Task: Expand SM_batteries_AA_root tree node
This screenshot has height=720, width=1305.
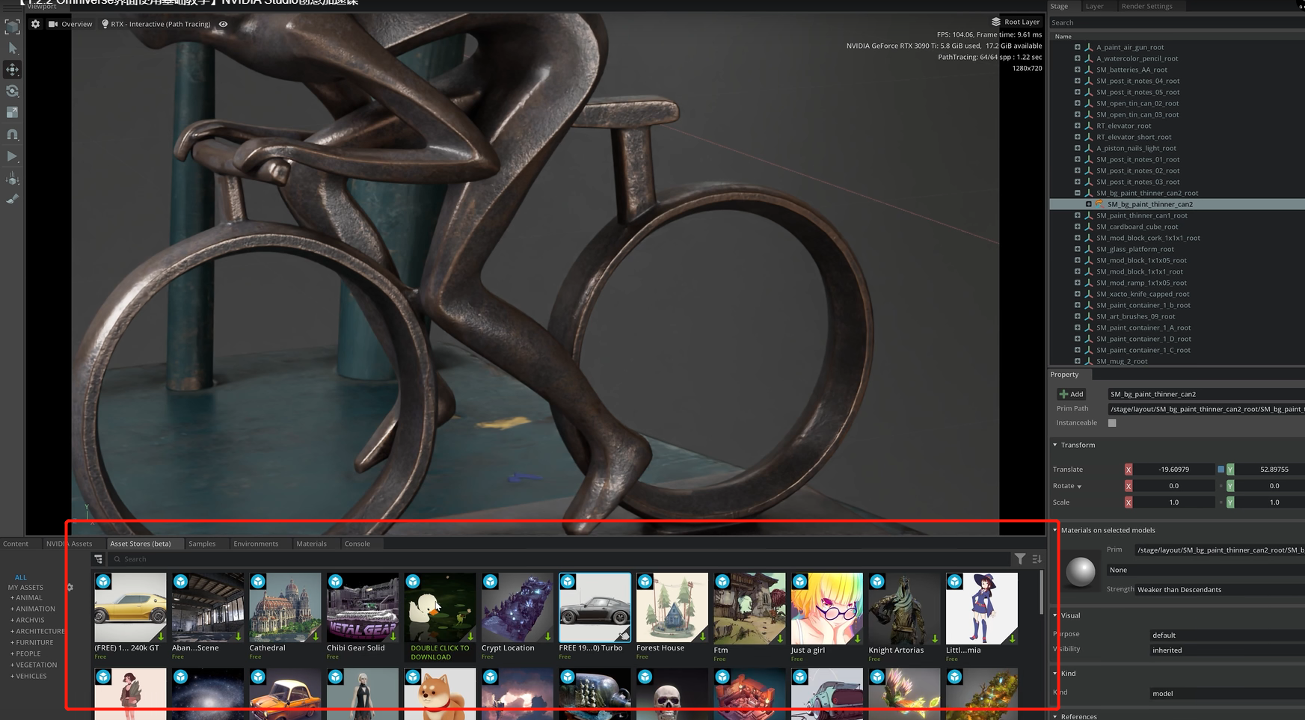Action: pos(1078,70)
